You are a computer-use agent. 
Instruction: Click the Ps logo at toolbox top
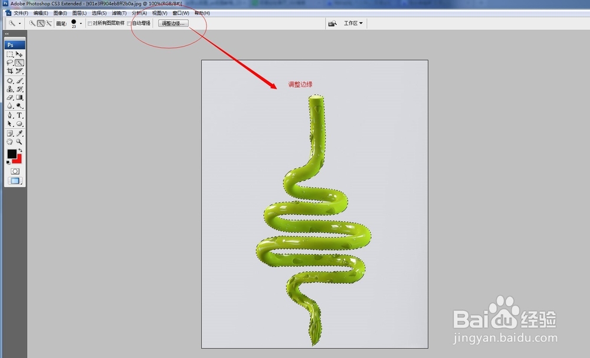pyautogui.click(x=15, y=45)
